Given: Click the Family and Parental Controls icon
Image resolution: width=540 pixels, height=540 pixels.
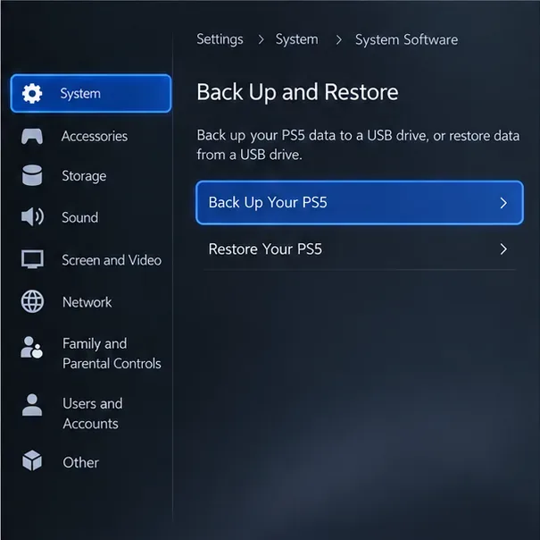Looking at the screenshot, I should pyautogui.click(x=31, y=348).
